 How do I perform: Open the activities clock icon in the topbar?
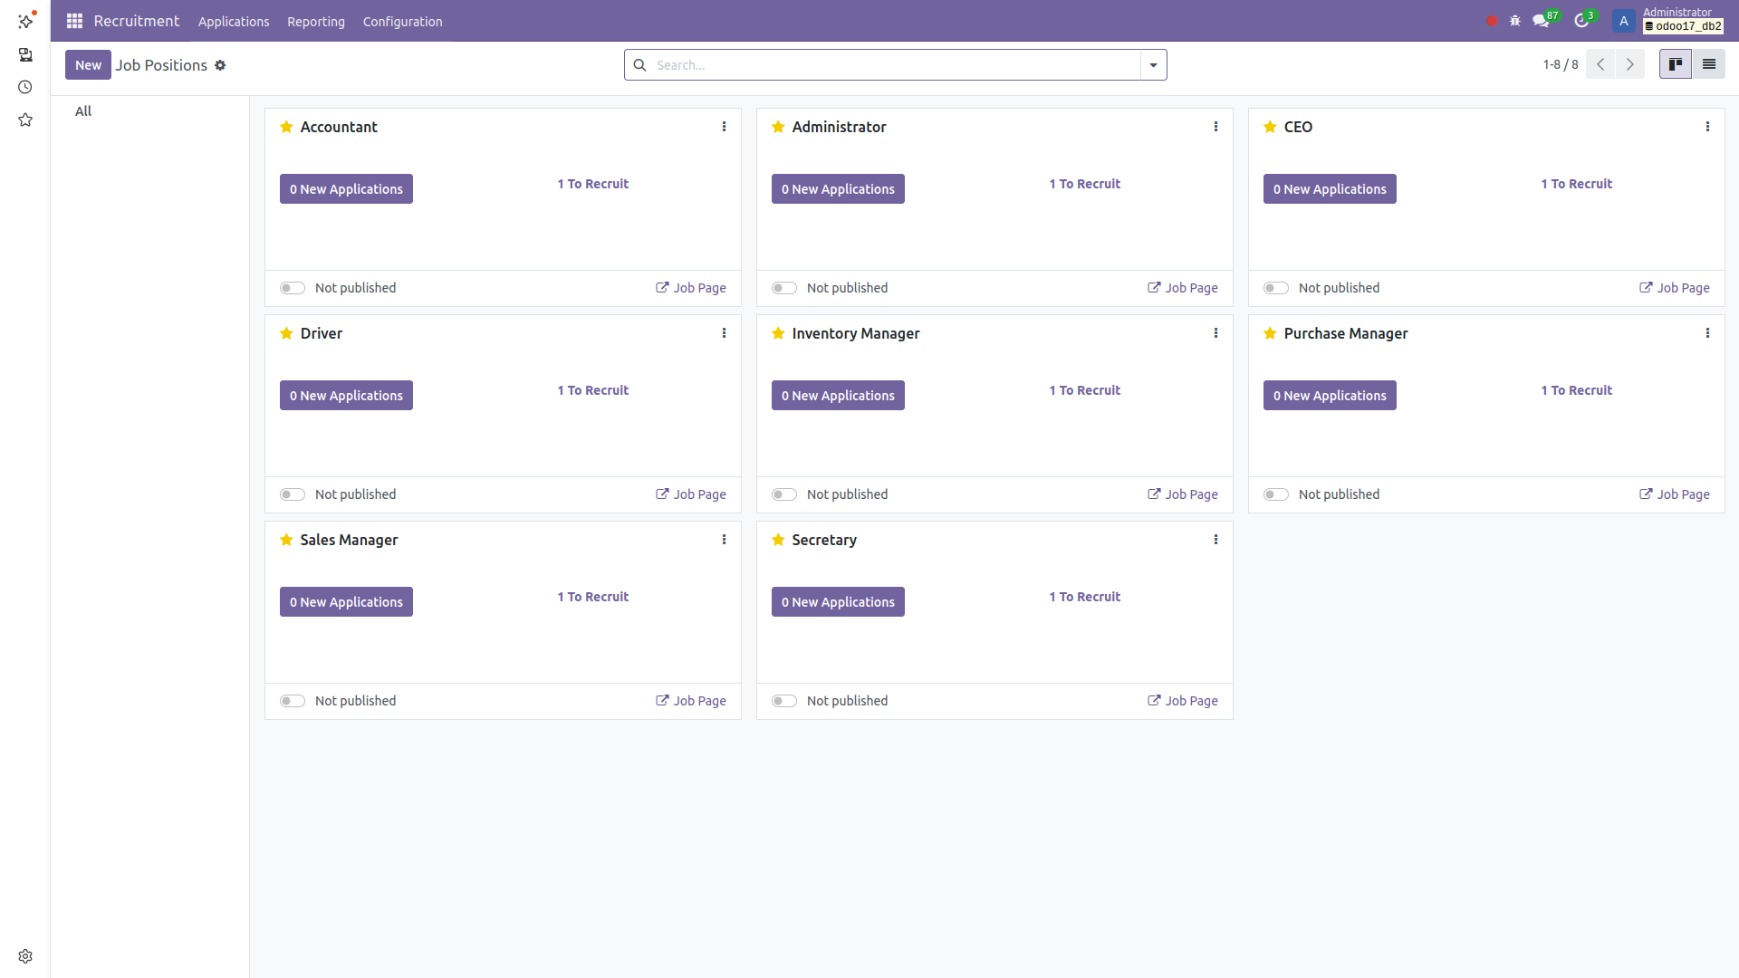tap(1584, 19)
